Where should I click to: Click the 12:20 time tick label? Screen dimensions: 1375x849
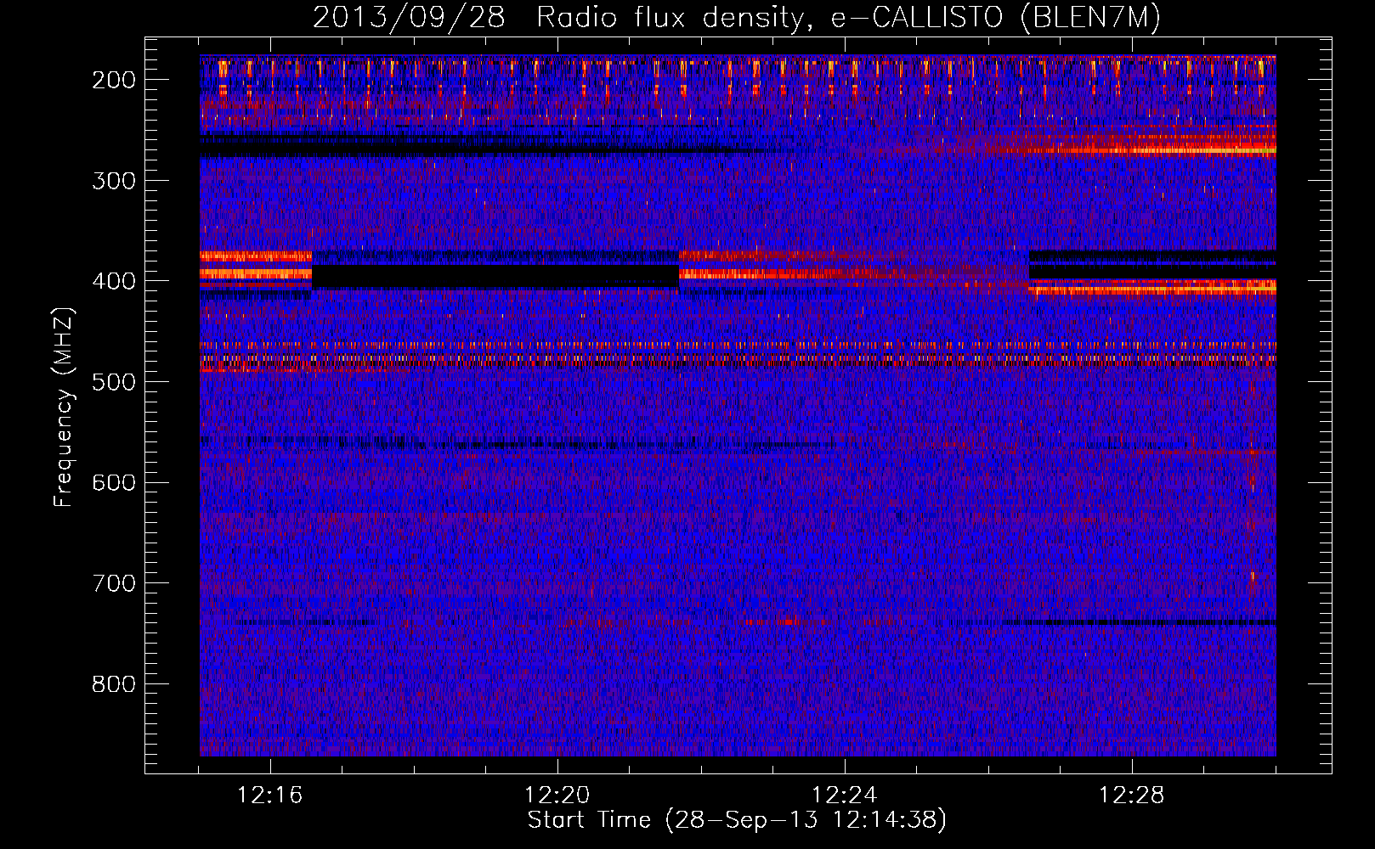click(x=557, y=796)
